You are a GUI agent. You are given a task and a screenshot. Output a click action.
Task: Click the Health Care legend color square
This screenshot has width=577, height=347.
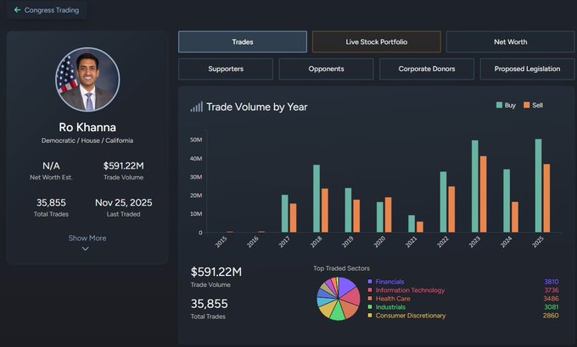click(369, 299)
